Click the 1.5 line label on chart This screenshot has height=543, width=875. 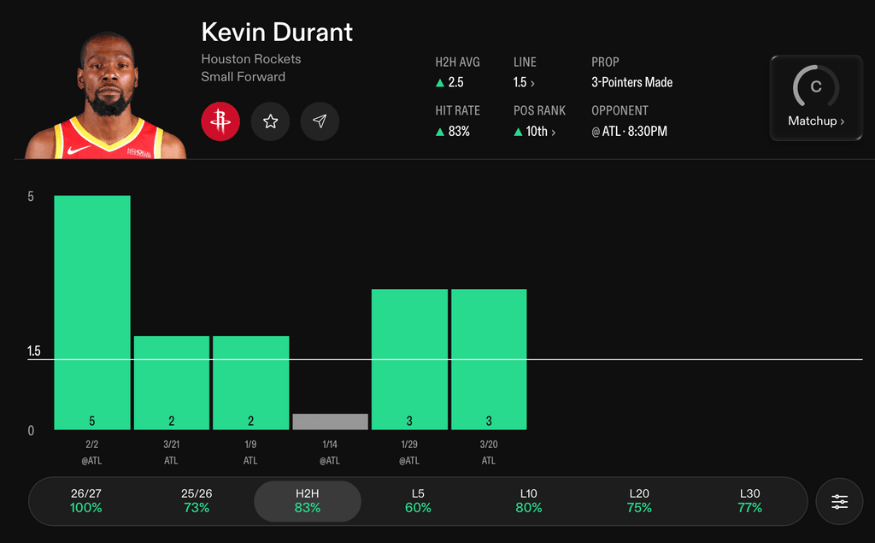tap(33, 351)
